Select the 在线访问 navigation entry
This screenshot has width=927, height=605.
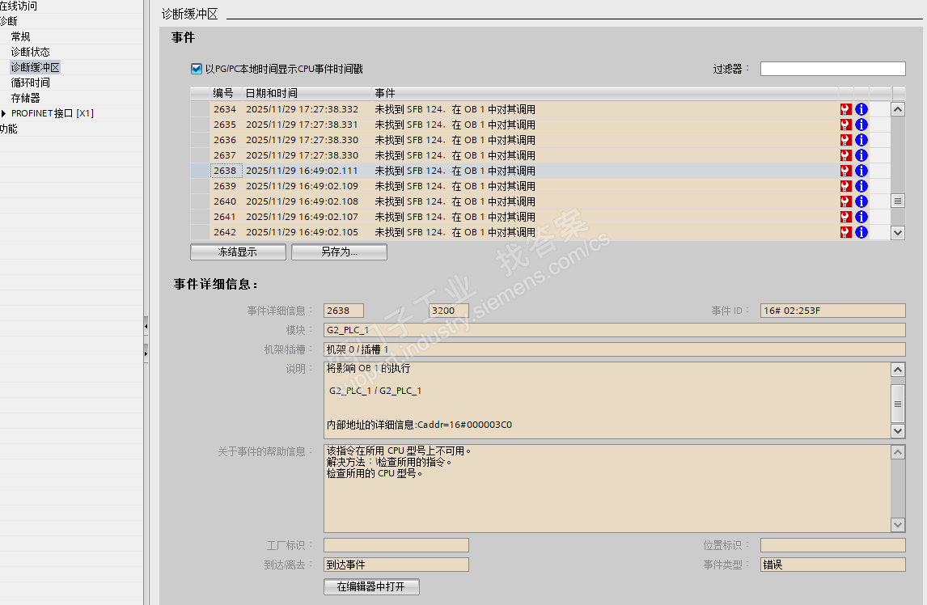tap(19, 6)
